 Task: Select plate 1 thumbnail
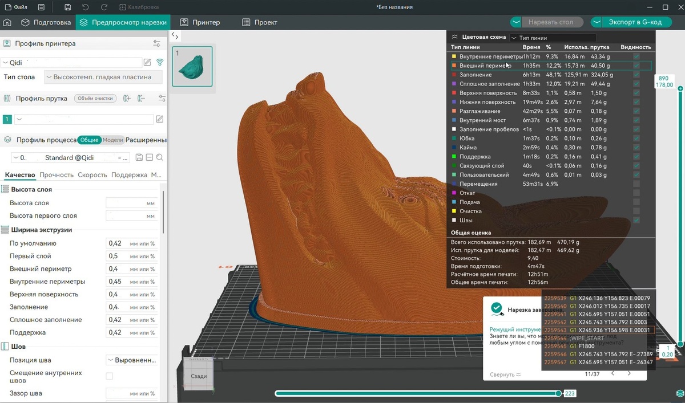pyautogui.click(x=192, y=67)
